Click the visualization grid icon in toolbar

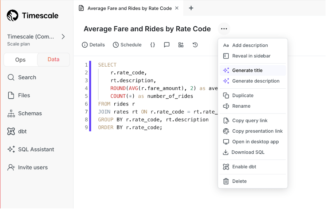(x=181, y=45)
